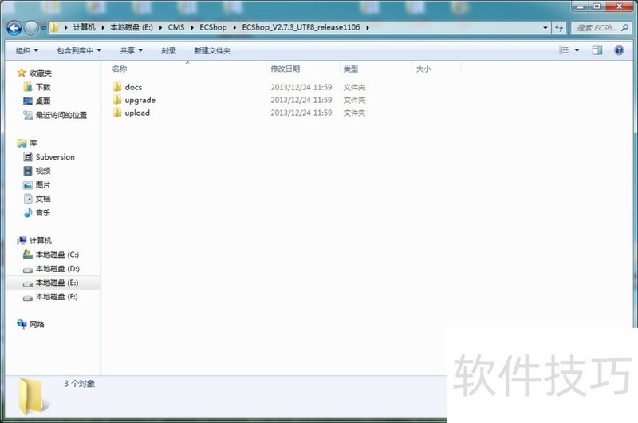Screen dimensions: 638x423
Task: Click the 图片 library icon
Action: 28,185
